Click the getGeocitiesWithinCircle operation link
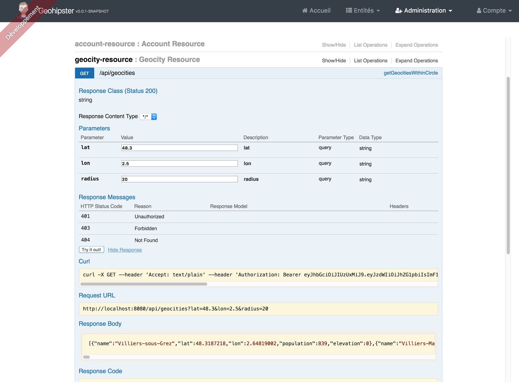Screen dimensions: 519x385 pyautogui.click(x=411, y=73)
